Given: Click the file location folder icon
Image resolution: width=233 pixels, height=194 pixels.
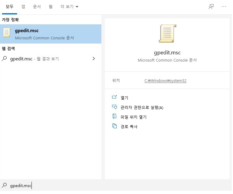Looking at the screenshot, I should (115, 116).
